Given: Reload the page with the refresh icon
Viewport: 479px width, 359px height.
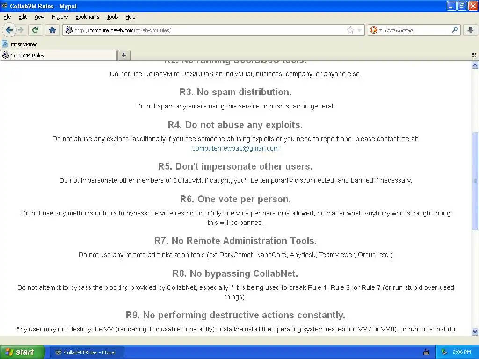Looking at the screenshot, I should click(35, 30).
